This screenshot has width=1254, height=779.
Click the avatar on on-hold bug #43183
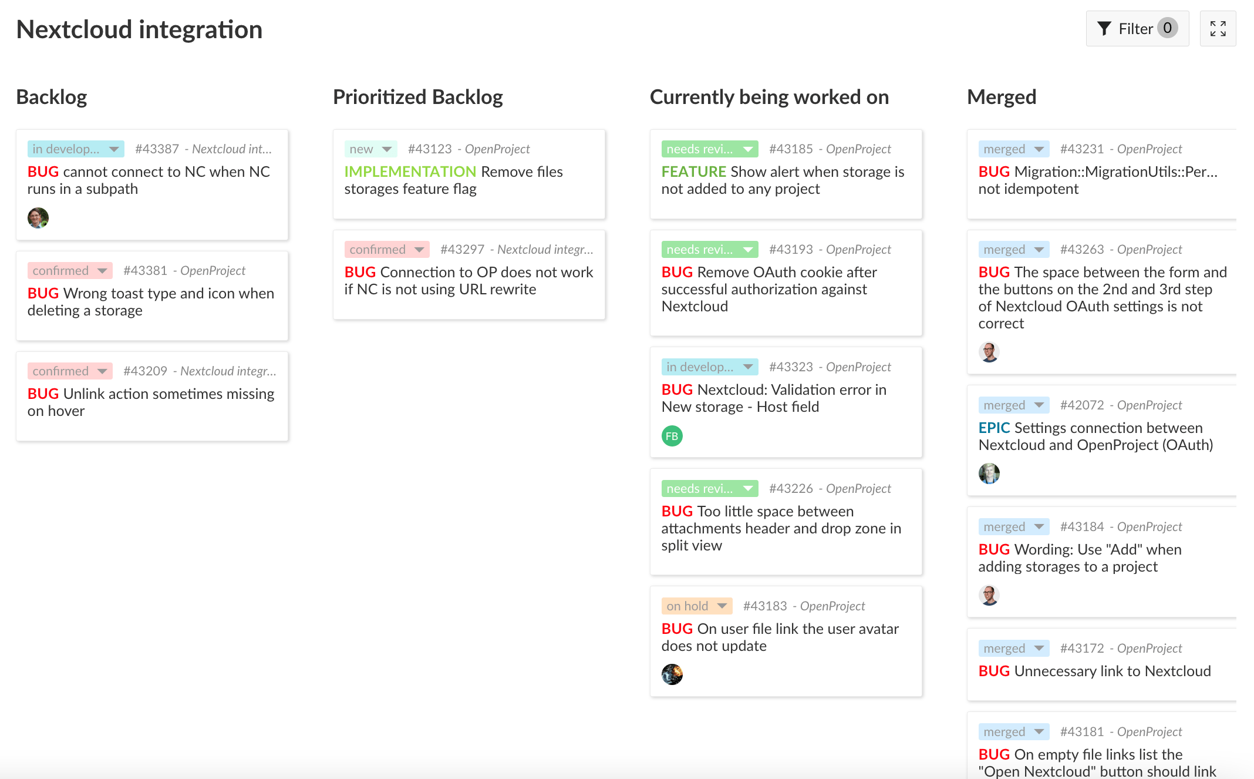click(x=671, y=674)
